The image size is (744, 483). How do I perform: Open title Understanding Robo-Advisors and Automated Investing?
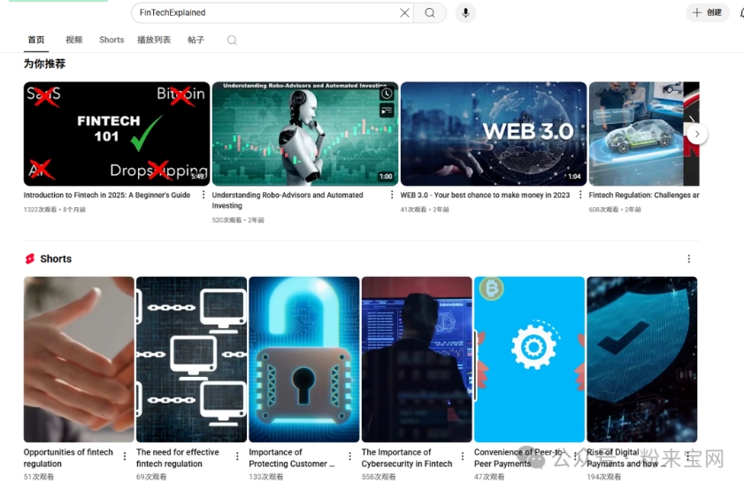(x=288, y=200)
